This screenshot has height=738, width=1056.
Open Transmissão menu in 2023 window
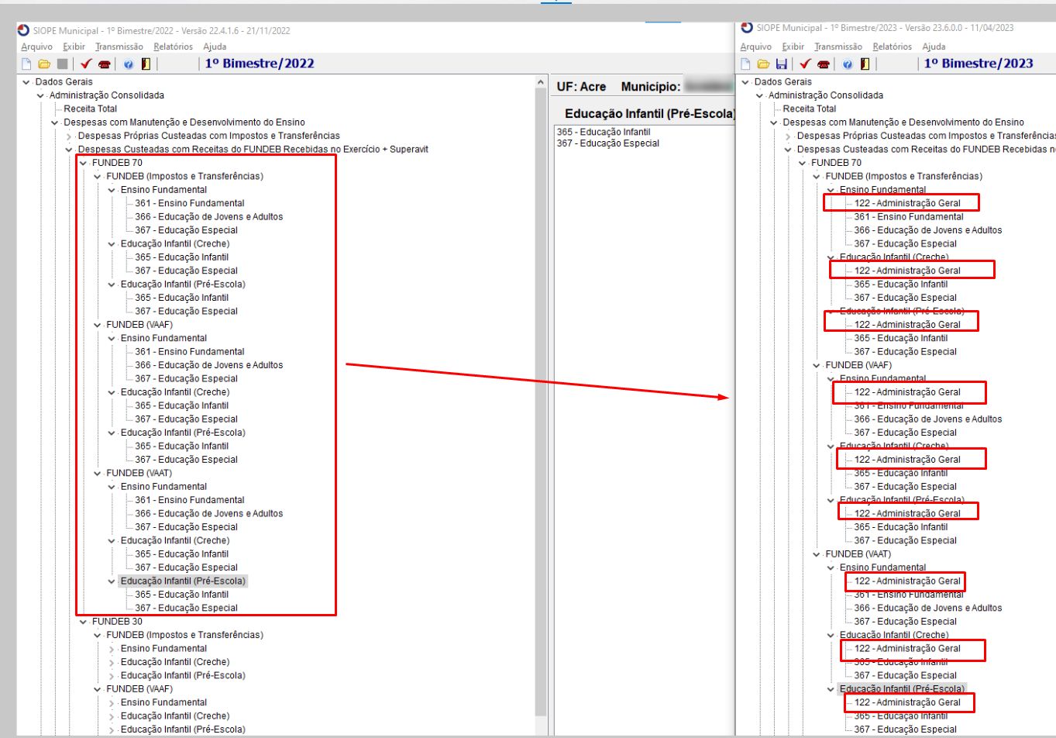838,47
